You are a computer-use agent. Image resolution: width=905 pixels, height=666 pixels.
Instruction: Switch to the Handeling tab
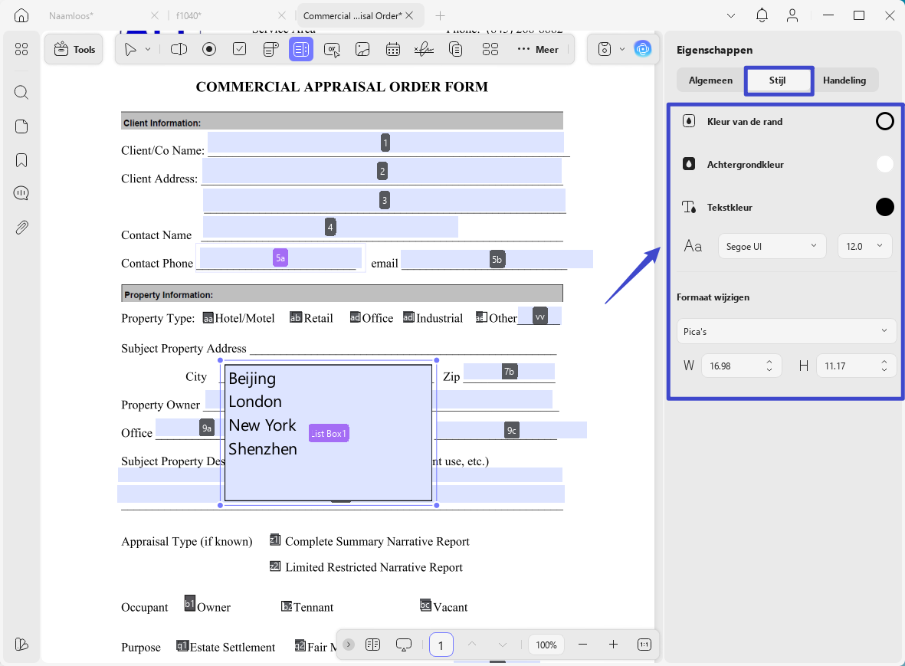click(844, 80)
